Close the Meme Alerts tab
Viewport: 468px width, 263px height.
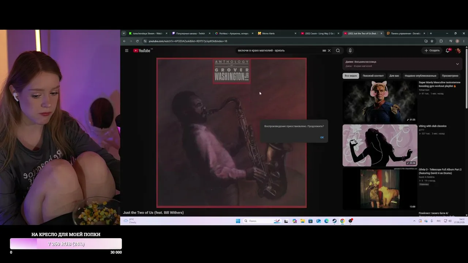pos(295,33)
